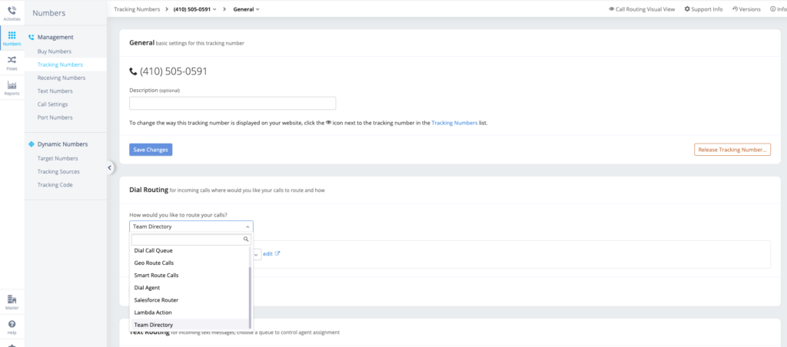Select Geo Route Calls option

point(154,263)
